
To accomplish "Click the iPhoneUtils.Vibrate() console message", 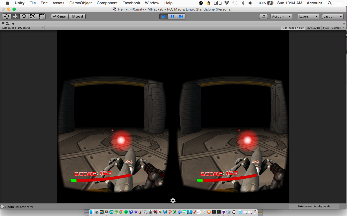I will point(20,207).
